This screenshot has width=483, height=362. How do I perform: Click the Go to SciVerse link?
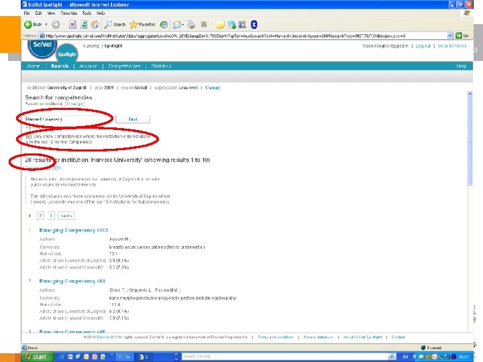tap(452, 46)
